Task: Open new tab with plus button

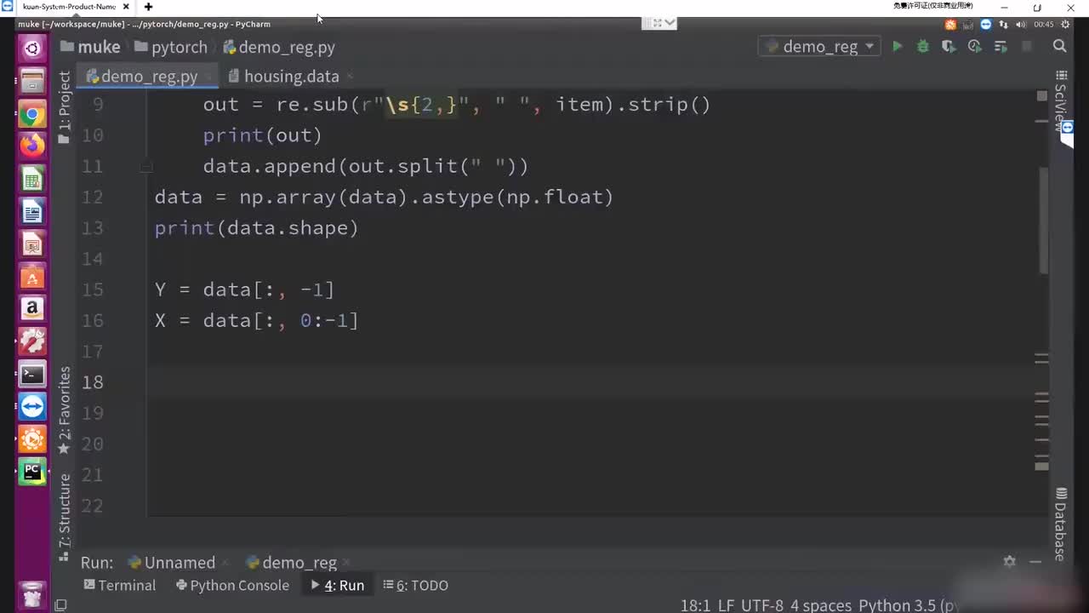Action: [148, 6]
